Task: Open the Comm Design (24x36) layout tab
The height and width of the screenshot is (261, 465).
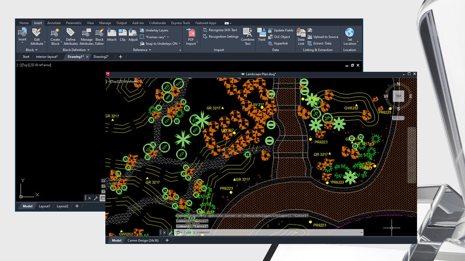Action: pyautogui.click(x=143, y=240)
